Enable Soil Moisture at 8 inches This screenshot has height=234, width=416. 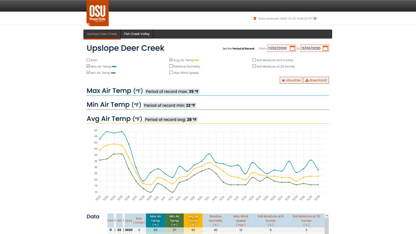point(254,60)
